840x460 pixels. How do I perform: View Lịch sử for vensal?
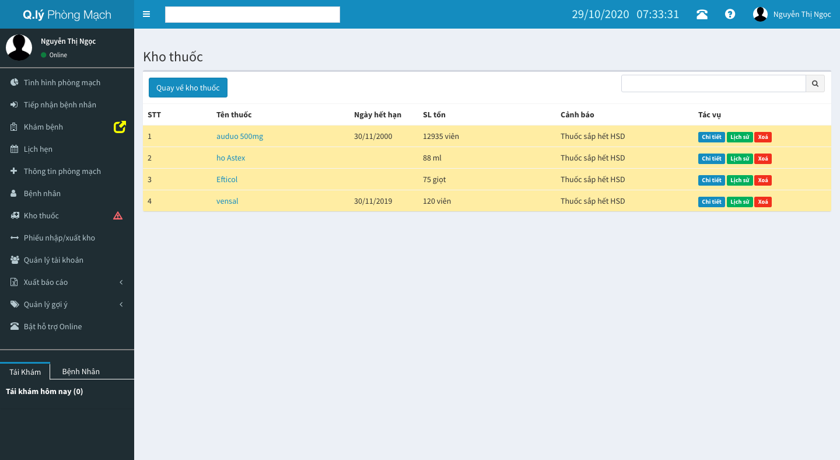pyautogui.click(x=740, y=202)
